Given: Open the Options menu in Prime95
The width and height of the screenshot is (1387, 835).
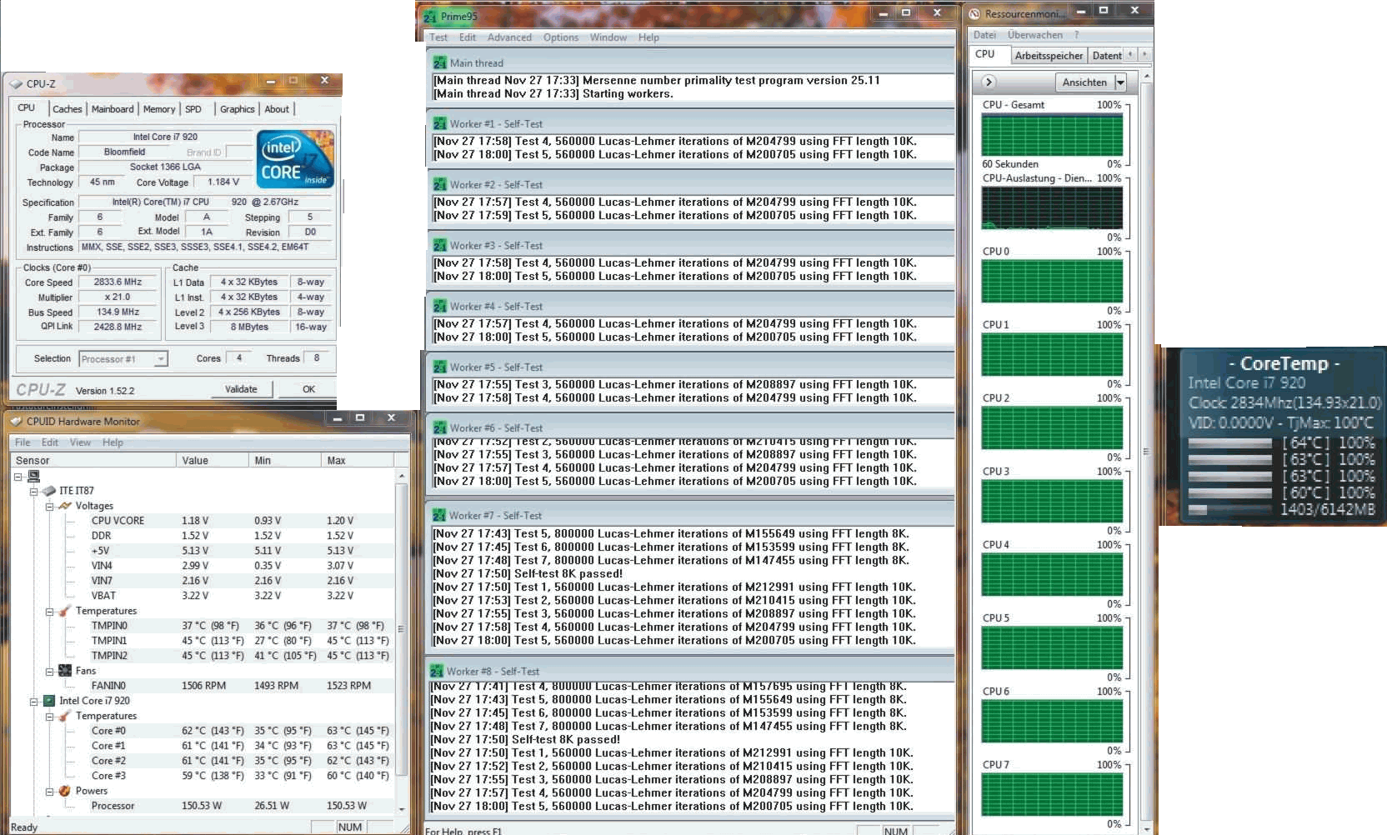Looking at the screenshot, I should 561,37.
